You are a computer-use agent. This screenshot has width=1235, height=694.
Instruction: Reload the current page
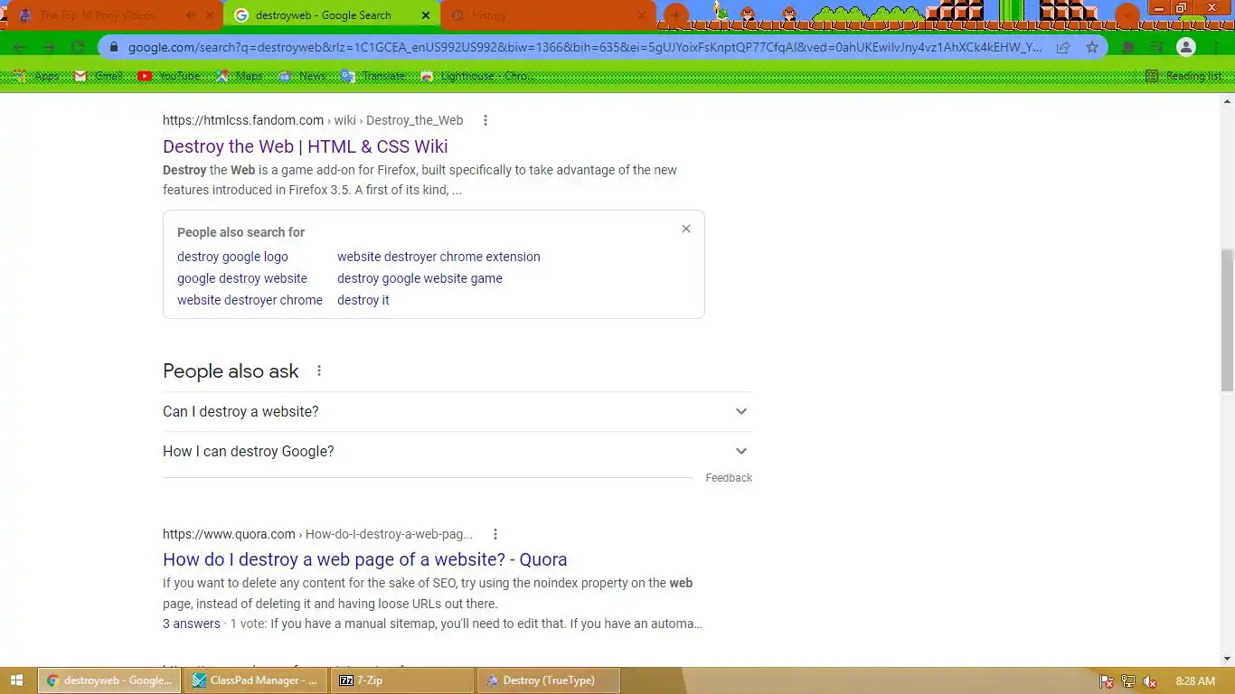pyautogui.click(x=78, y=47)
